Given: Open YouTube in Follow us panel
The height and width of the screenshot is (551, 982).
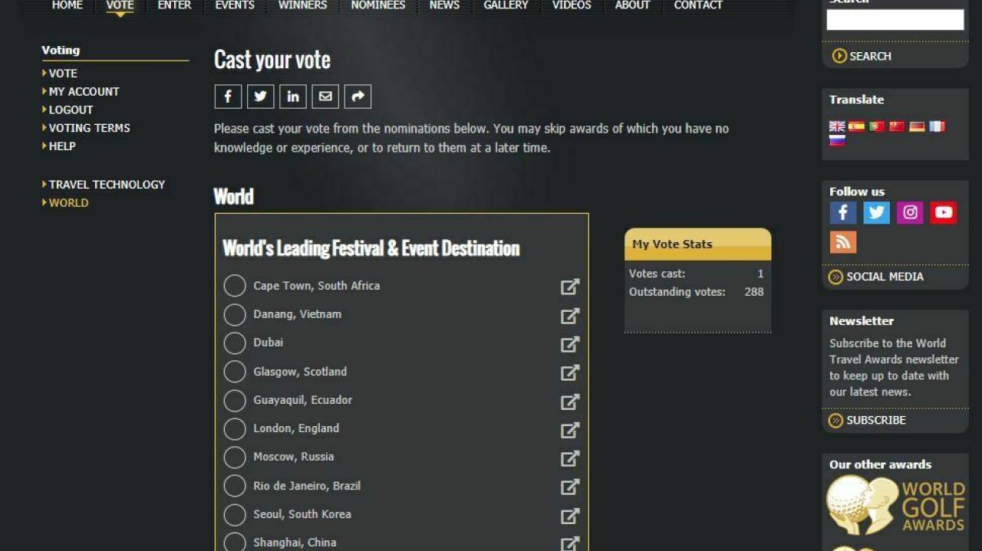Looking at the screenshot, I should coord(944,212).
